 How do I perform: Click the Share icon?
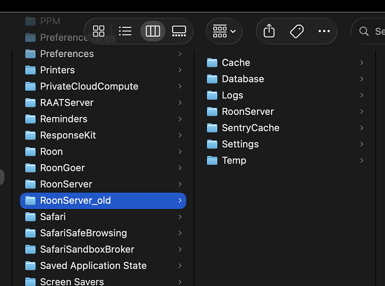269,31
